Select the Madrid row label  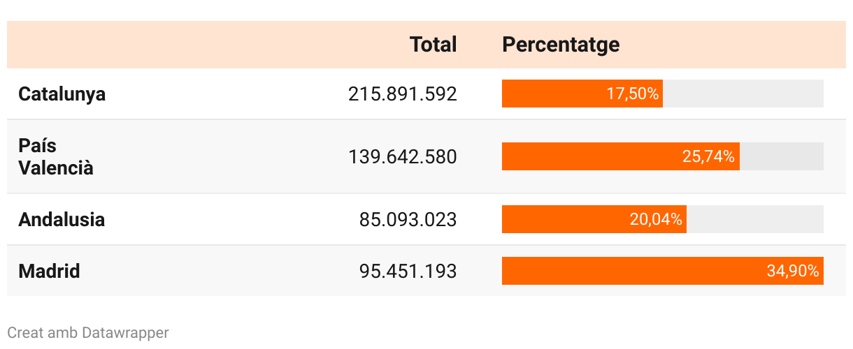click(x=49, y=271)
